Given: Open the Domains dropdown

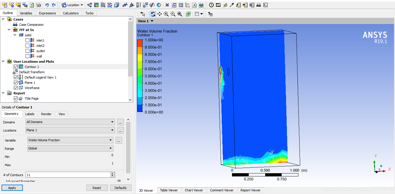Looking at the screenshot, I should coord(70,122).
